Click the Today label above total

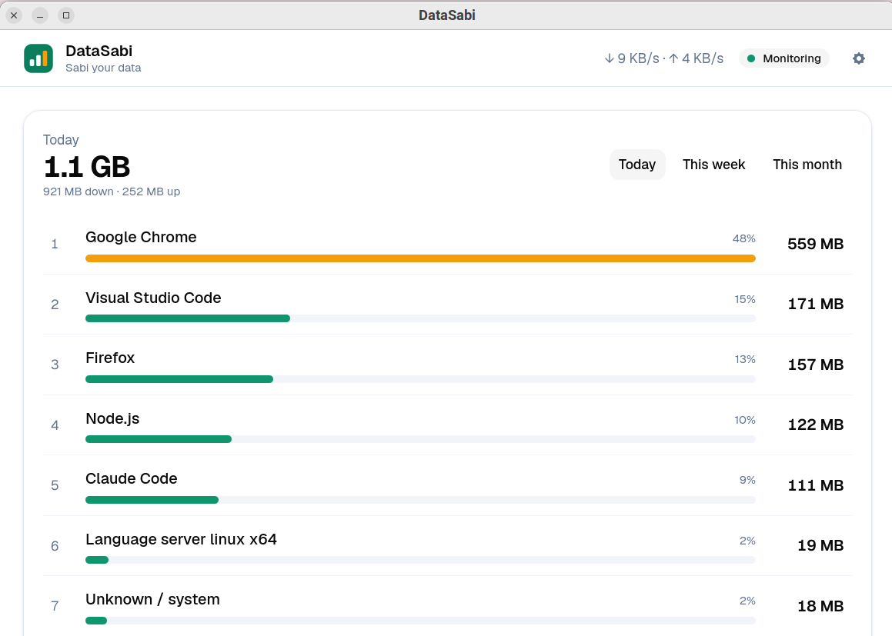[61, 140]
